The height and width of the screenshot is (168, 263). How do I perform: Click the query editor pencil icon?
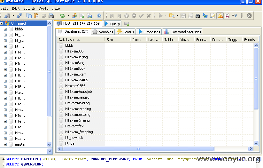[212, 16]
